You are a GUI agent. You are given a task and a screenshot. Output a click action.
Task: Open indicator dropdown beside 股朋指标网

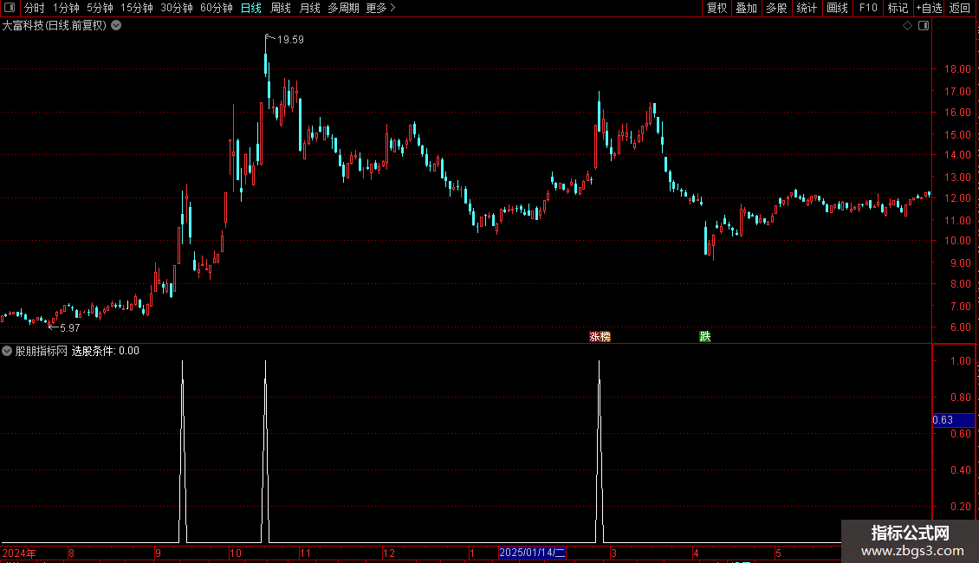pyautogui.click(x=7, y=351)
